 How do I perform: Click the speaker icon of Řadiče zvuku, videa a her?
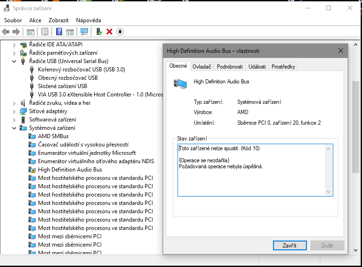click(23, 103)
